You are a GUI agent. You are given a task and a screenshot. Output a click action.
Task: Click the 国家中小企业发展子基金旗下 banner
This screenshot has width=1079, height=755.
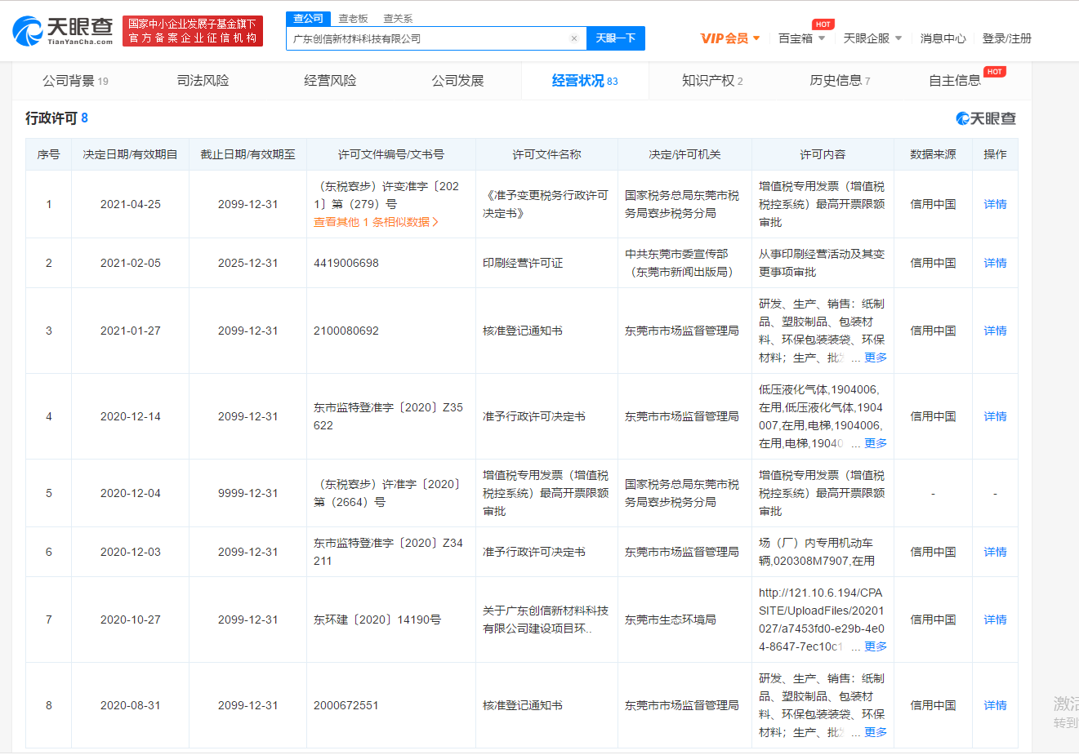point(193,31)
